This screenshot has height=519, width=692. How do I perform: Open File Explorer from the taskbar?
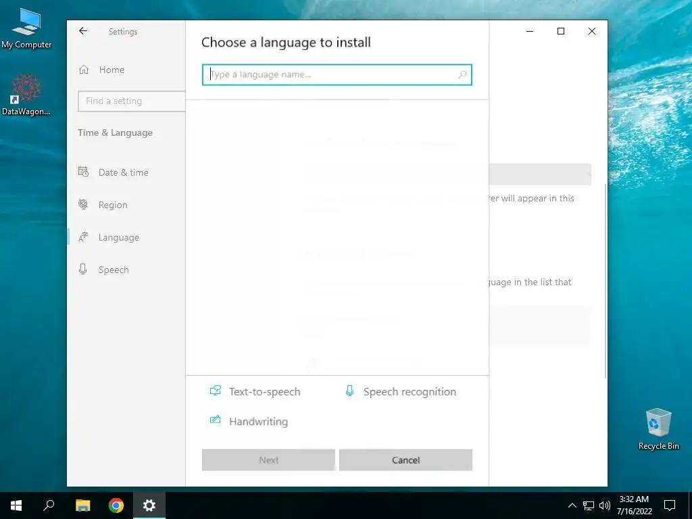tap(82, 505)
